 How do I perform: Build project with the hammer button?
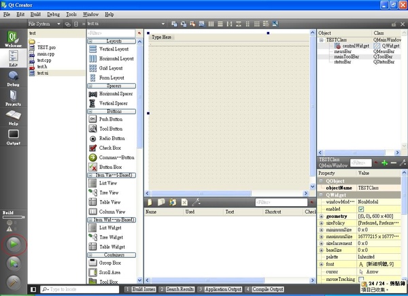[x=14, y=282]
